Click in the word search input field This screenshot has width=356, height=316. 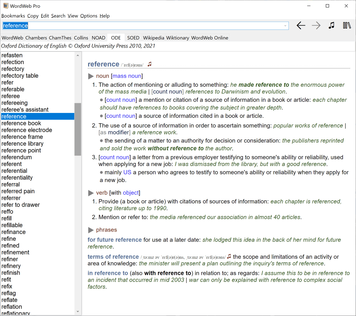coord(145,26)
